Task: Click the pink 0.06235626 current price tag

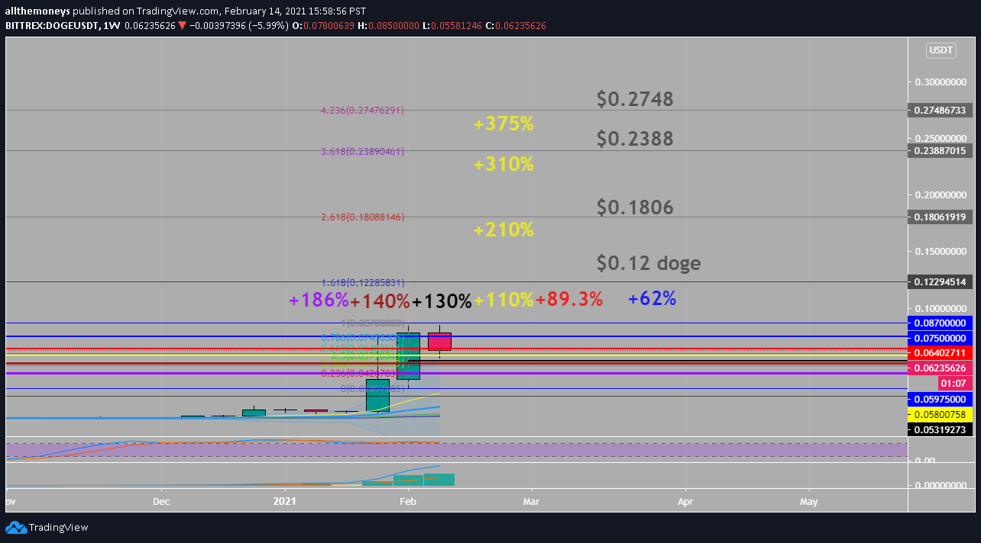Action: point(940,368)
